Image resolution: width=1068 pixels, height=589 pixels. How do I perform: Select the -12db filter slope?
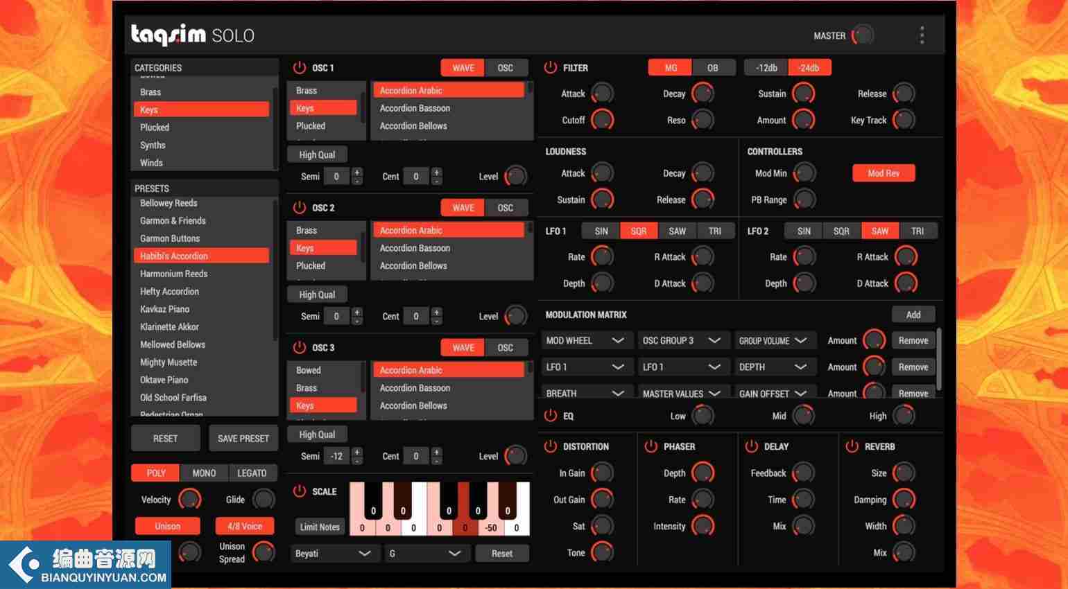tap(766, 68)
